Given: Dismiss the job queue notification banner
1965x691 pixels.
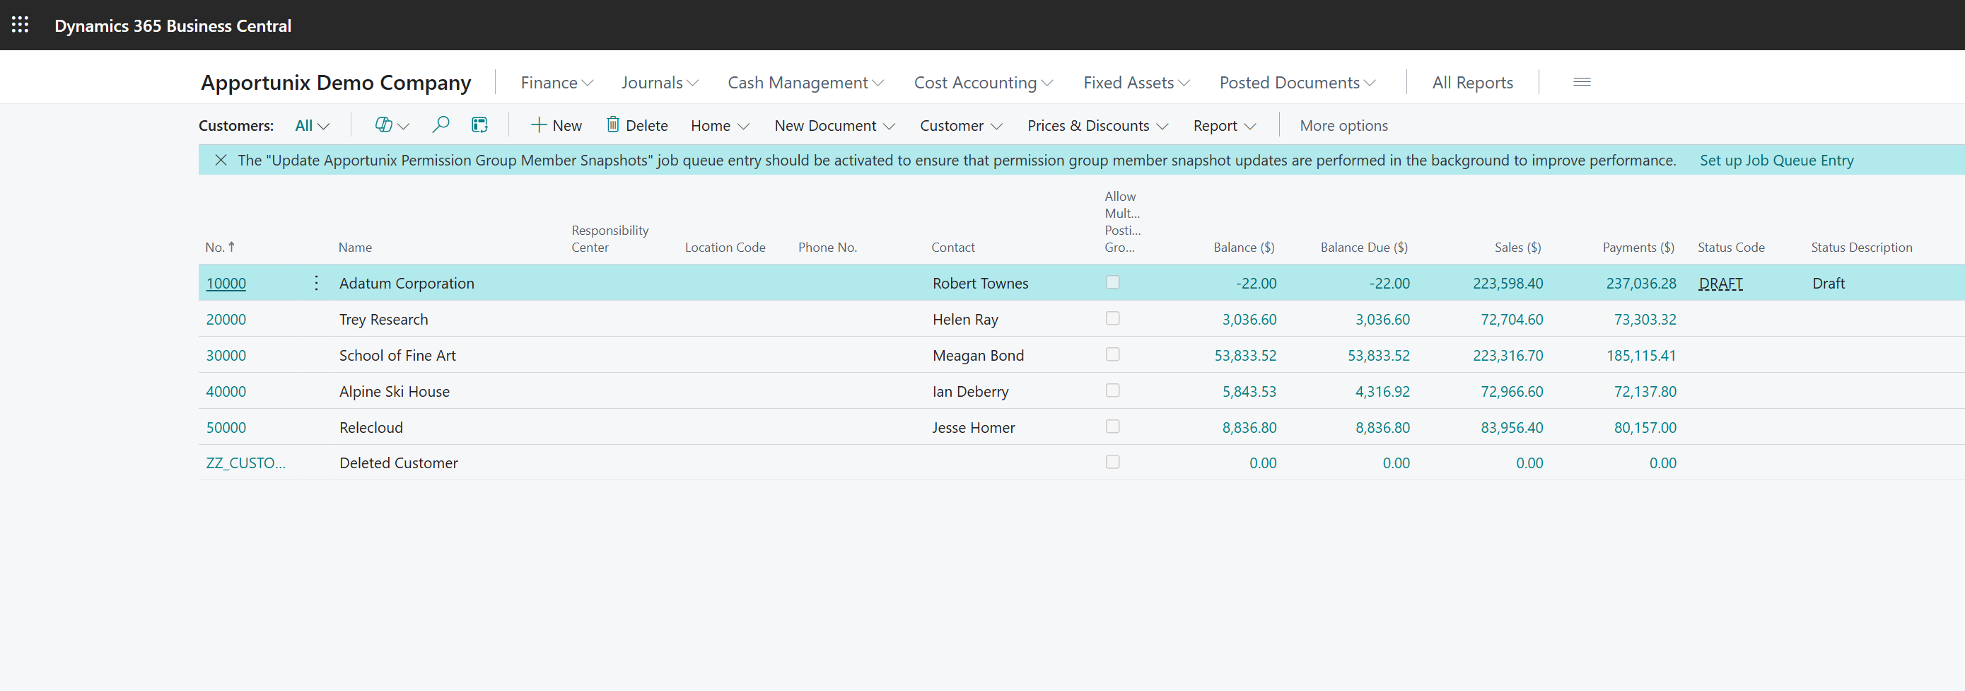Looking at the screenshot, I should coord(221,160).
